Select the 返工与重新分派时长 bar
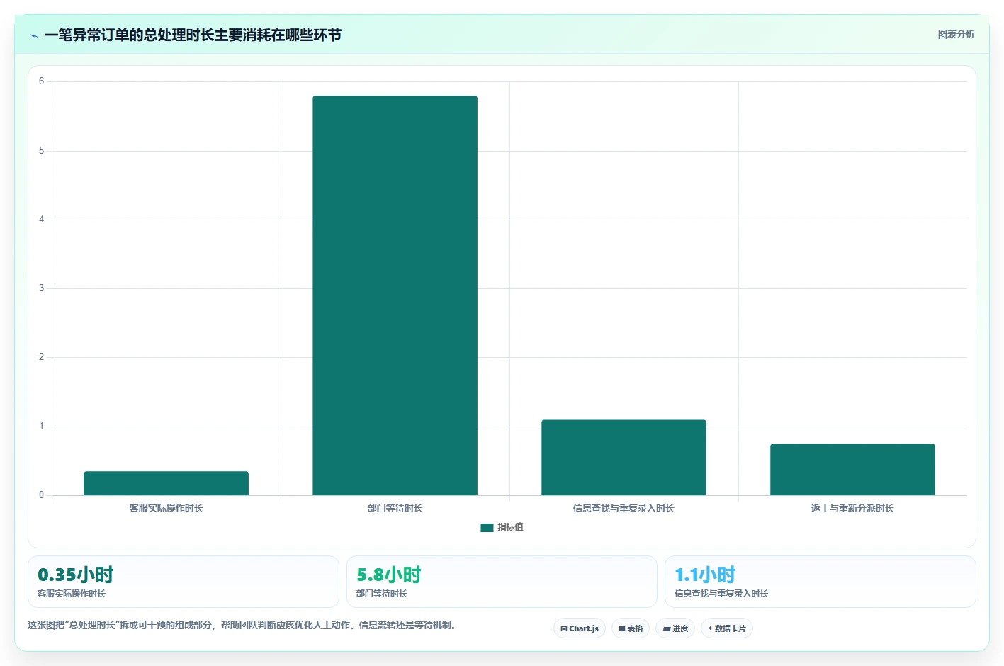Image resolution: width=1004 pixels, height=666 pixels. [852, 470]
